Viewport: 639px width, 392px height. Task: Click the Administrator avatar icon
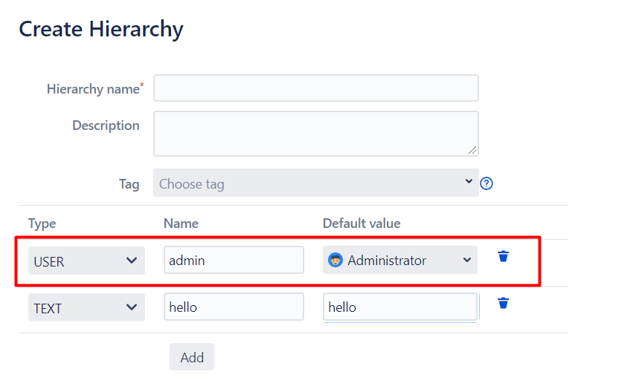point(335,261)
